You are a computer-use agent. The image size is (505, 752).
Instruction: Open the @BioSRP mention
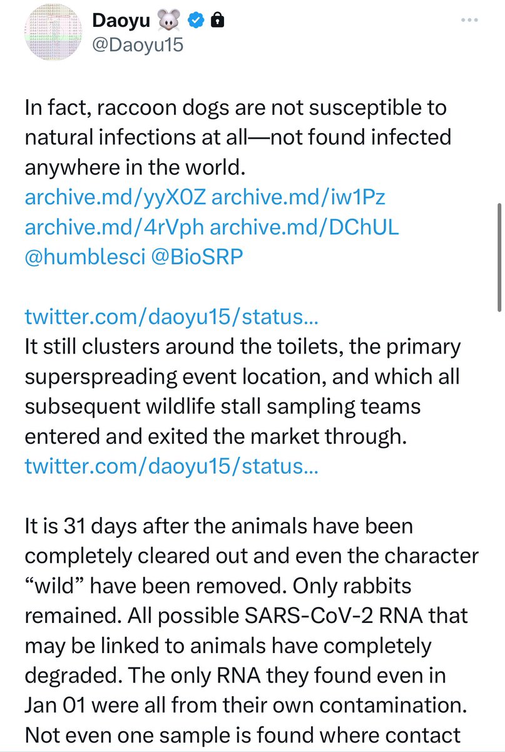point(197,257)
